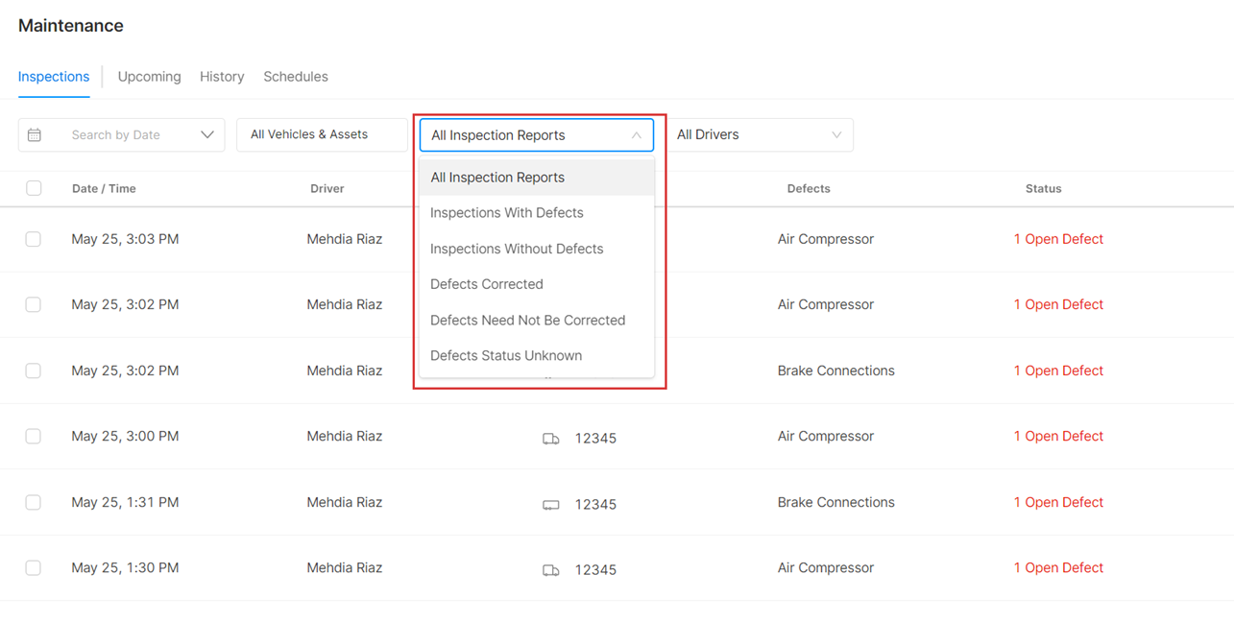Click the Date / Time column header
Screen dimensions: 1234x622
click(x=104, y=189)
